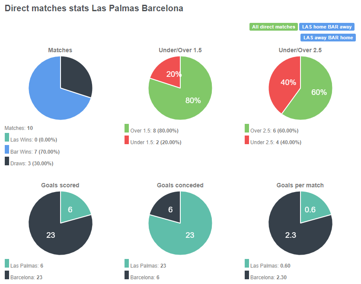Click the red Under 2.5 legend marker
Viewport: 361px width, 284px height.
(246, 142)
